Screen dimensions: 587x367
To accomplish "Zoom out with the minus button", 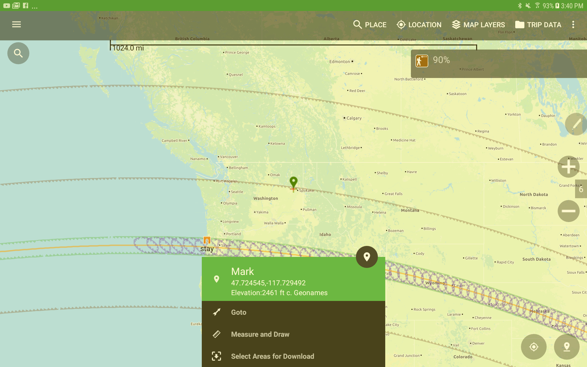I will [568, 211].
